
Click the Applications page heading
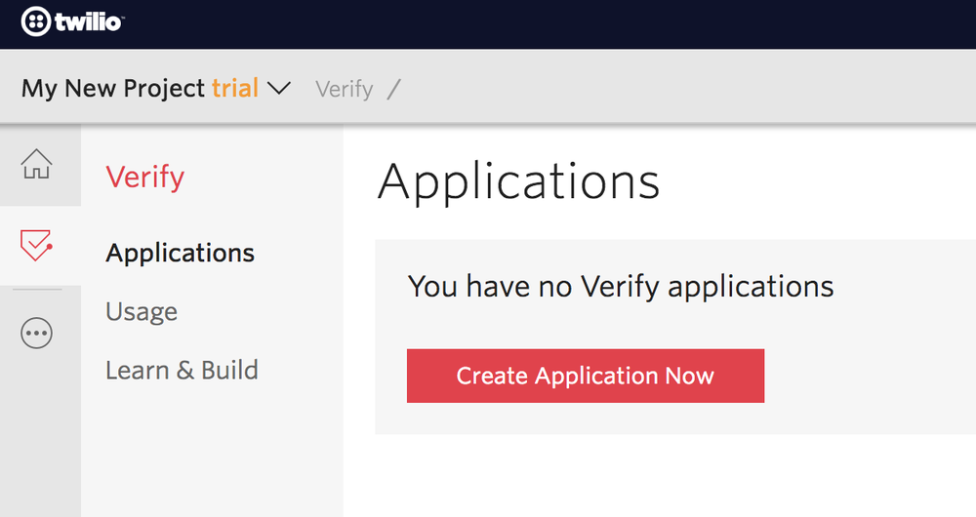518,181
